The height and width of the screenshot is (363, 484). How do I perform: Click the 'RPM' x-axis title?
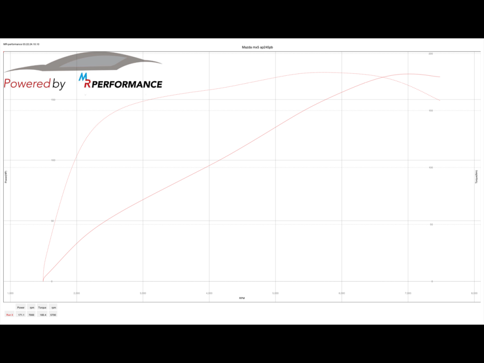(x=242, y=298)
